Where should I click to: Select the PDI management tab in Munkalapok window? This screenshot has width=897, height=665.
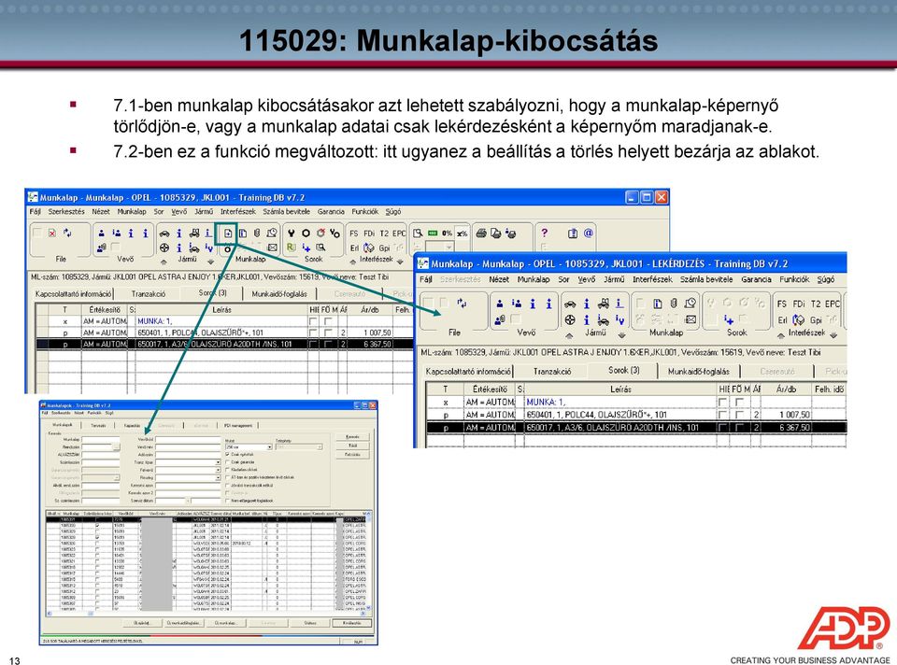[238, 425]
